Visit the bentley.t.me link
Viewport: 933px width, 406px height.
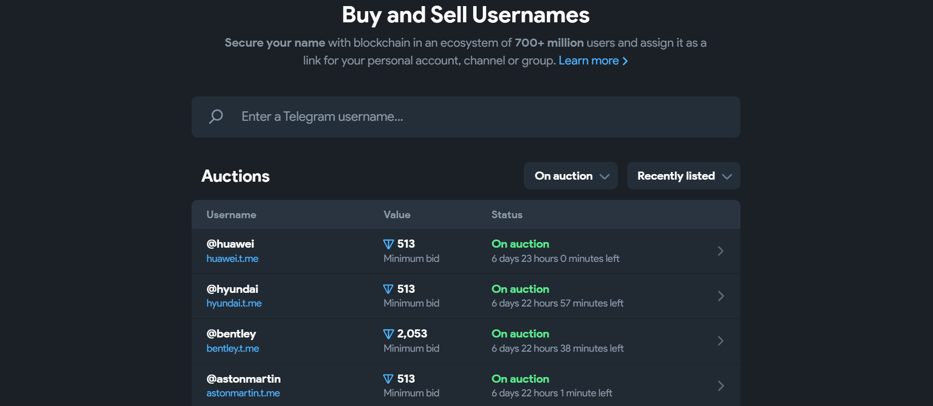(233, 349)
